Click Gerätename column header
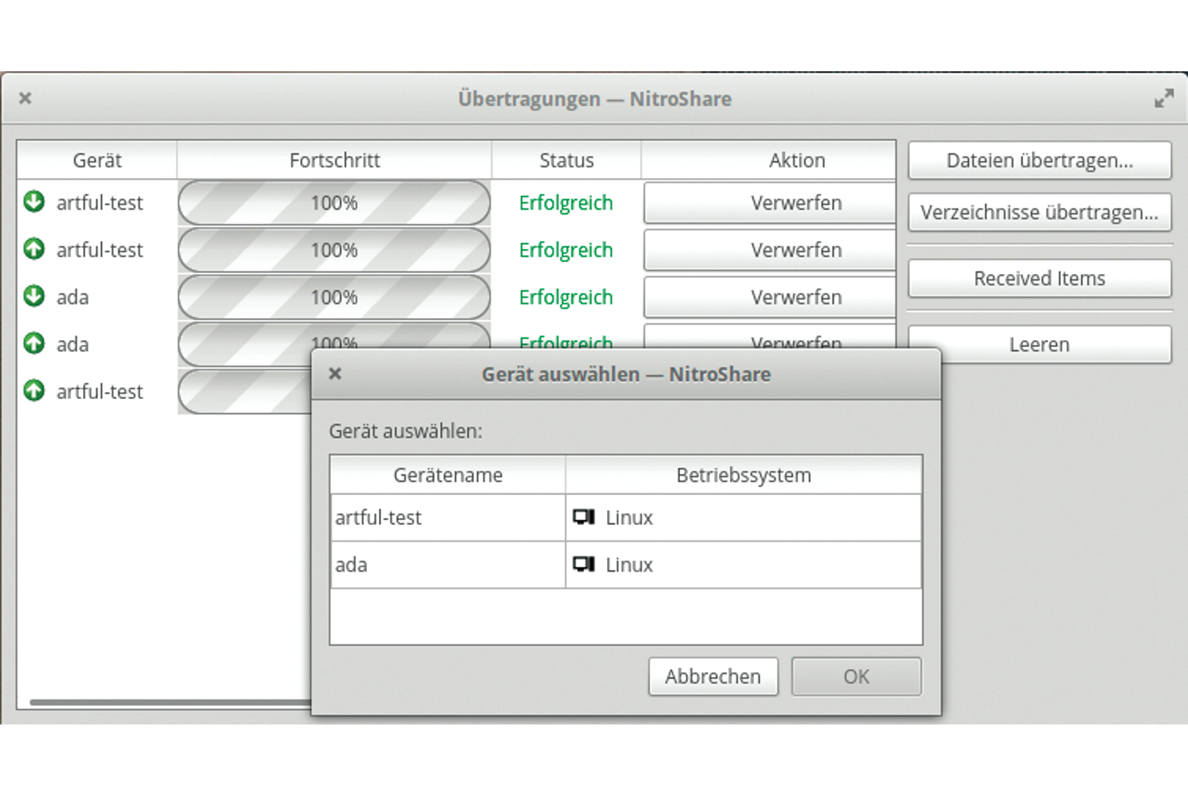 (x=447, y=475)
